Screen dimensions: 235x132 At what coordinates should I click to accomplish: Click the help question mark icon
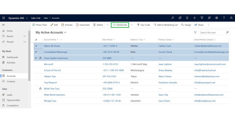coord(224,18)
